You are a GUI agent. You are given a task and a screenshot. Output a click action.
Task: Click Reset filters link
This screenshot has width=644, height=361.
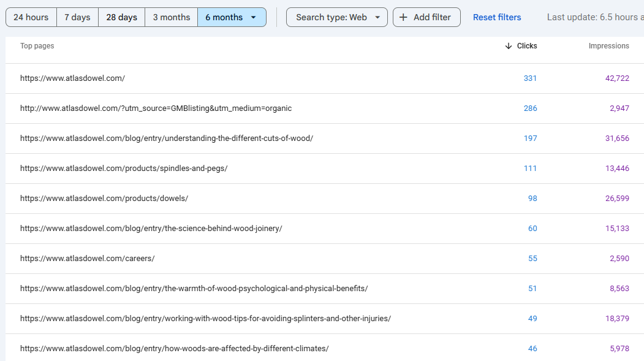tap(497, 17)
